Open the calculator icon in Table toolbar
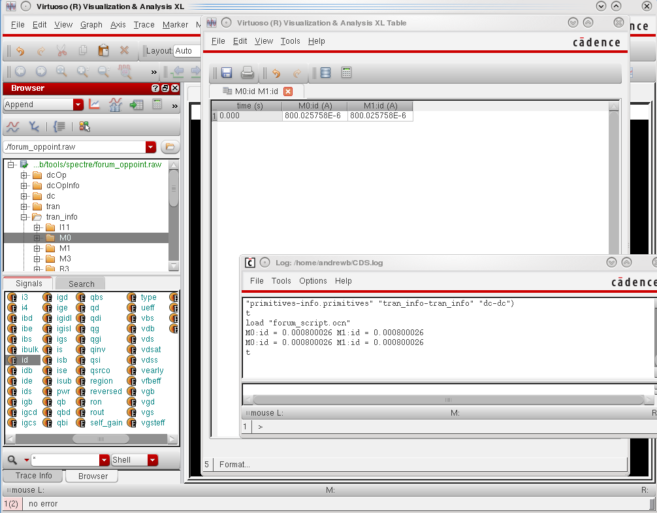Image resolution: width=657 pixels, height=513 pixels. [x=346, y=73]
